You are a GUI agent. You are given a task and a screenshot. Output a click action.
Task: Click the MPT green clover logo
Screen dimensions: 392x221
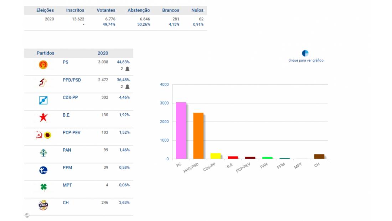[x=43, y=187]
